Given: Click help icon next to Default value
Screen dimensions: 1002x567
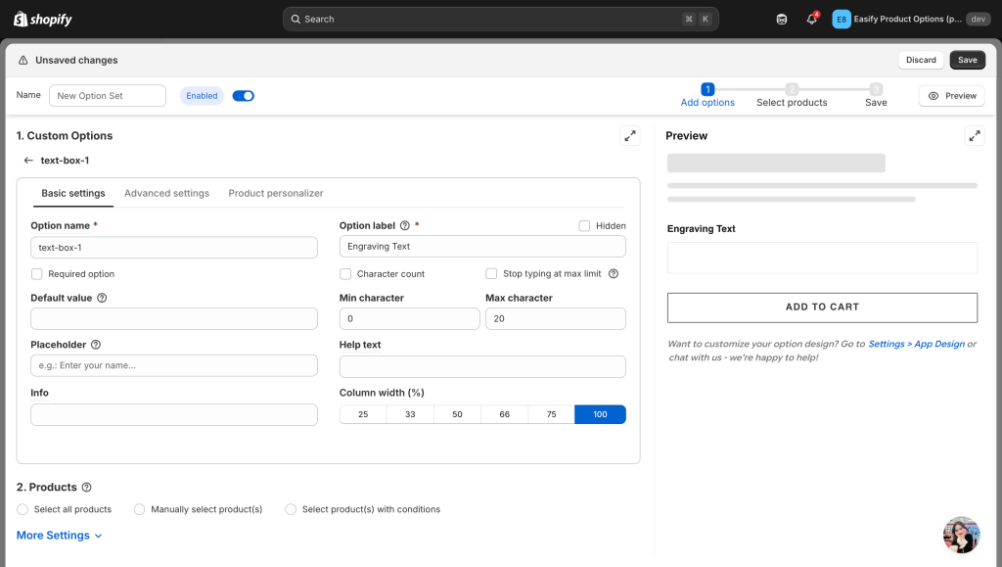Looking at the screenshot, I should pos(102,298).
